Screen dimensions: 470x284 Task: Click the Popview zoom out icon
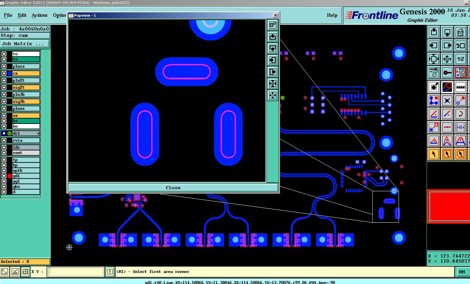pyautogui.click(x=273, y=95)
